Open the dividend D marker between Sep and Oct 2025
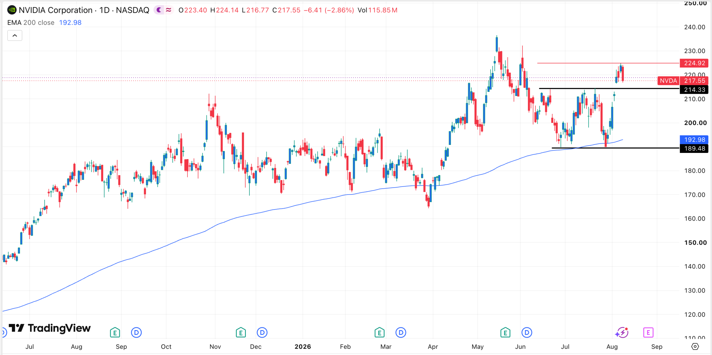Viewport: 712px width, 355px height. pyautogui.click(x=136, y=332)
